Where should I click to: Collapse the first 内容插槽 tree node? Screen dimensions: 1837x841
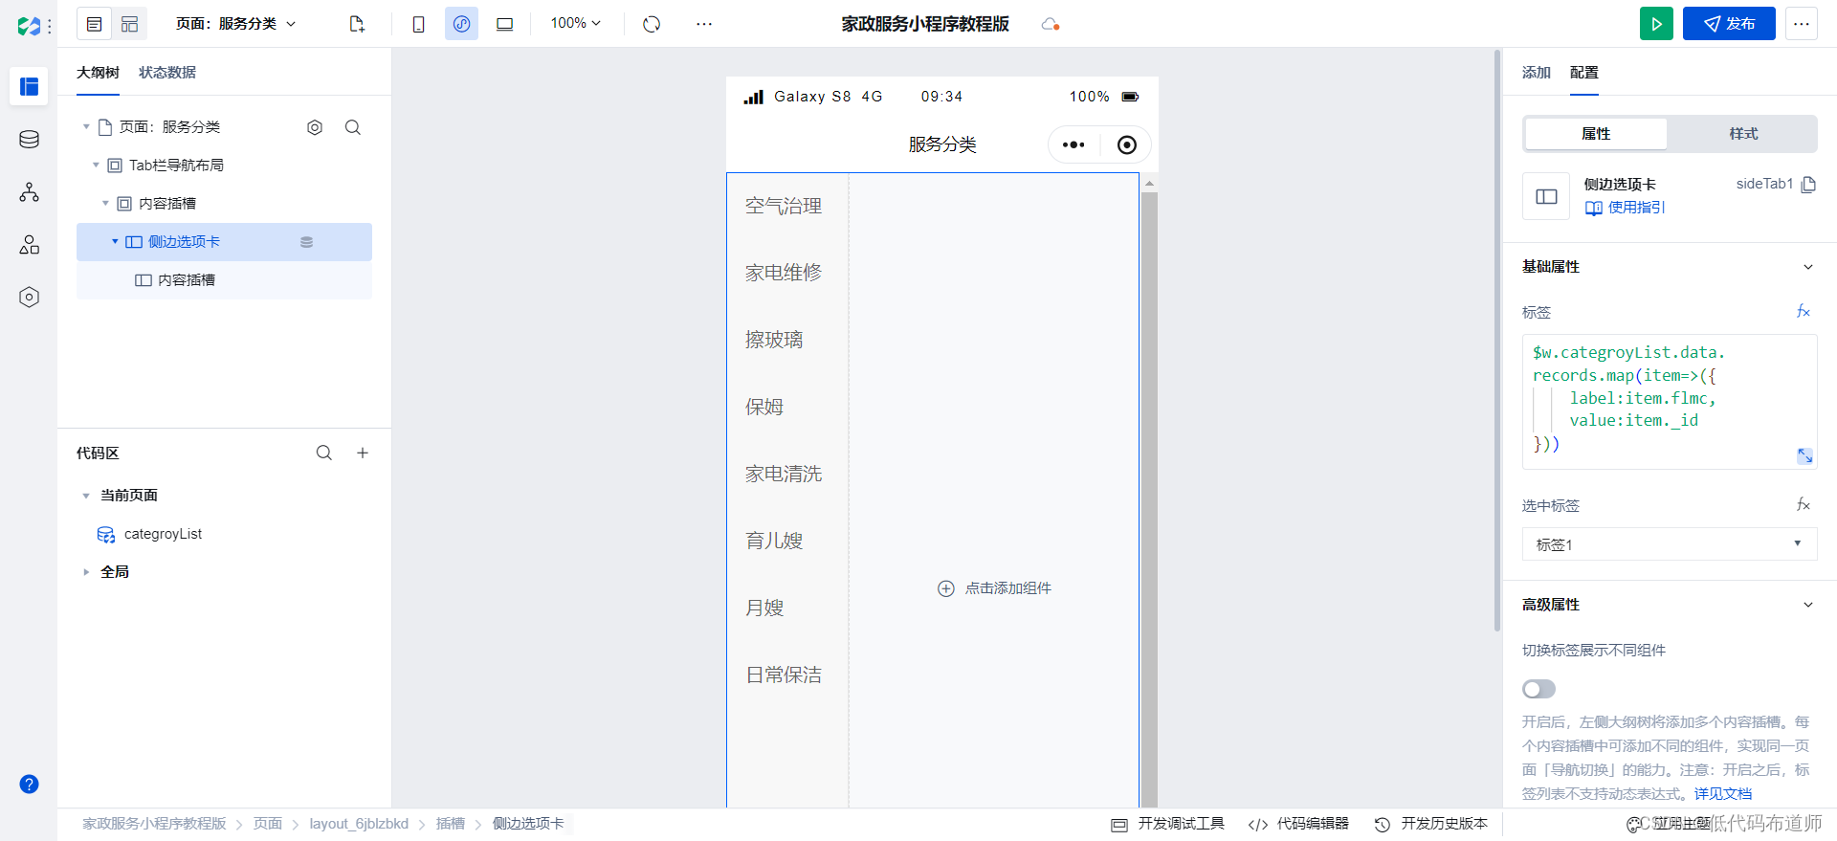pyautogui.click(x=105, y=204)
